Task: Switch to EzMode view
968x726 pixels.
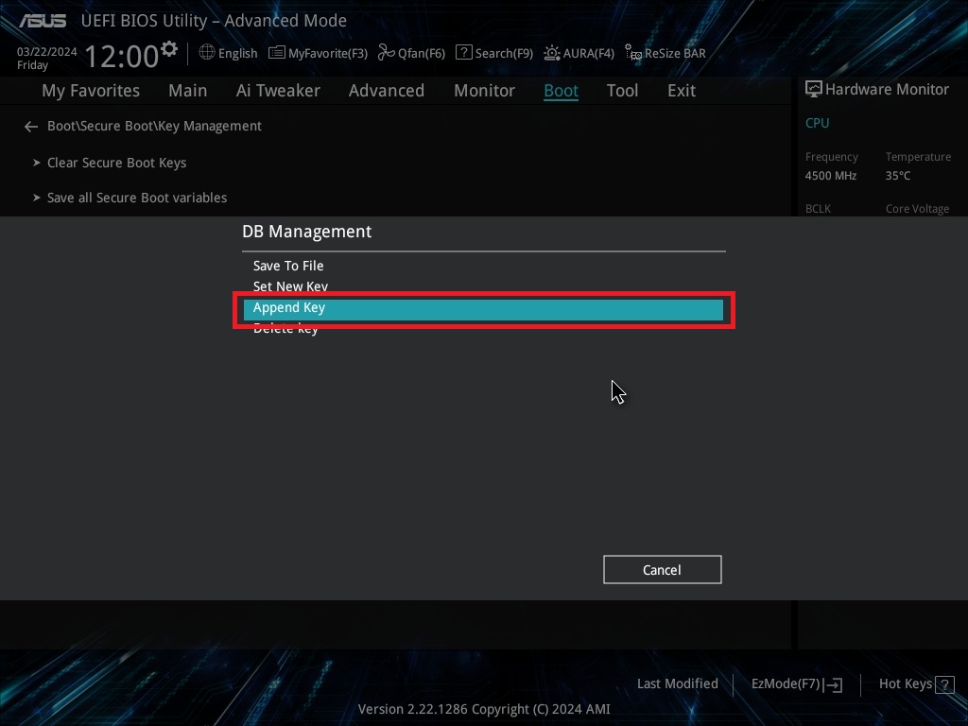Action: 790,683
